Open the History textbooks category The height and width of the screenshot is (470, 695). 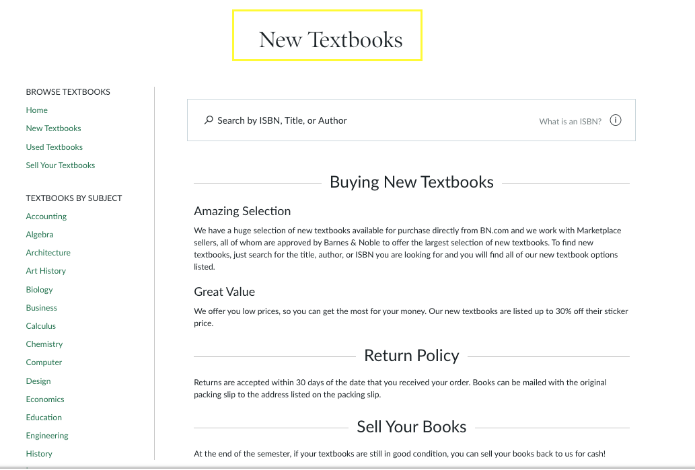(x=39, y=453)
